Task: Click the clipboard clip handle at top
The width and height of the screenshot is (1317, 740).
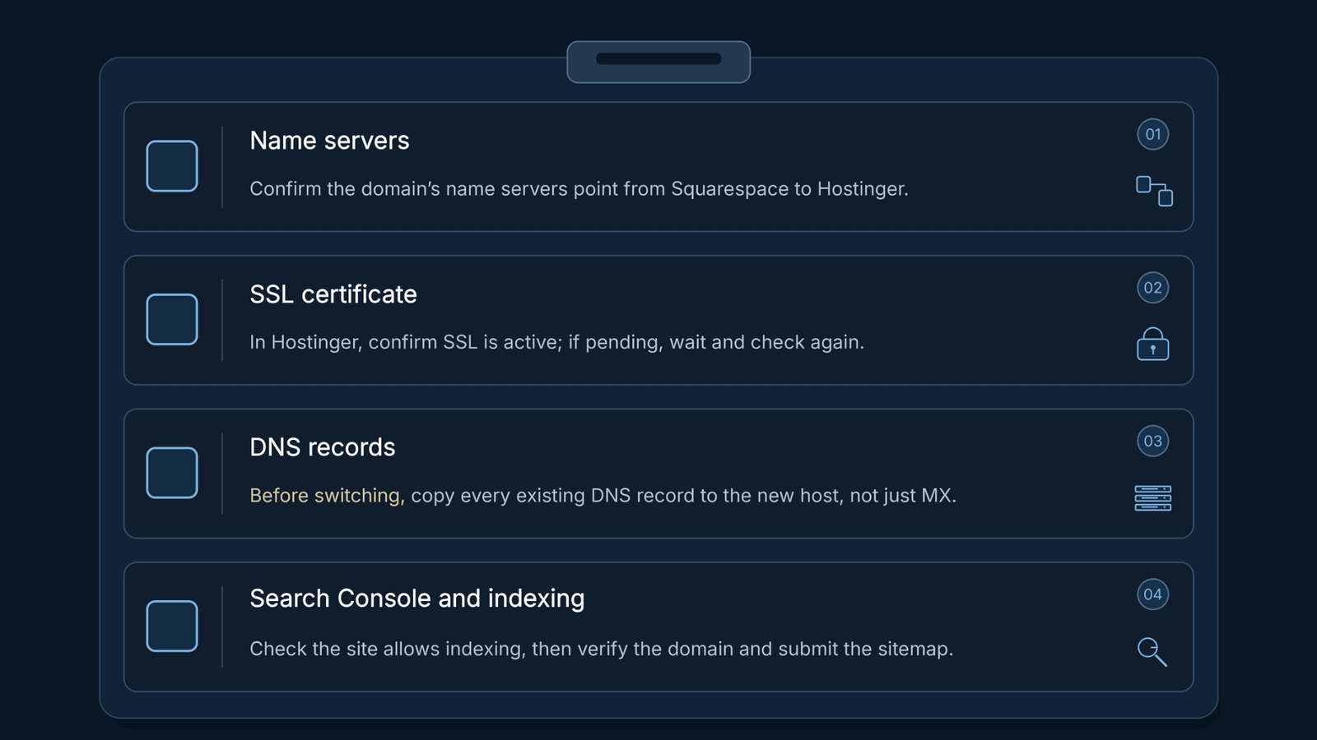Action: (x=658, y=62)
